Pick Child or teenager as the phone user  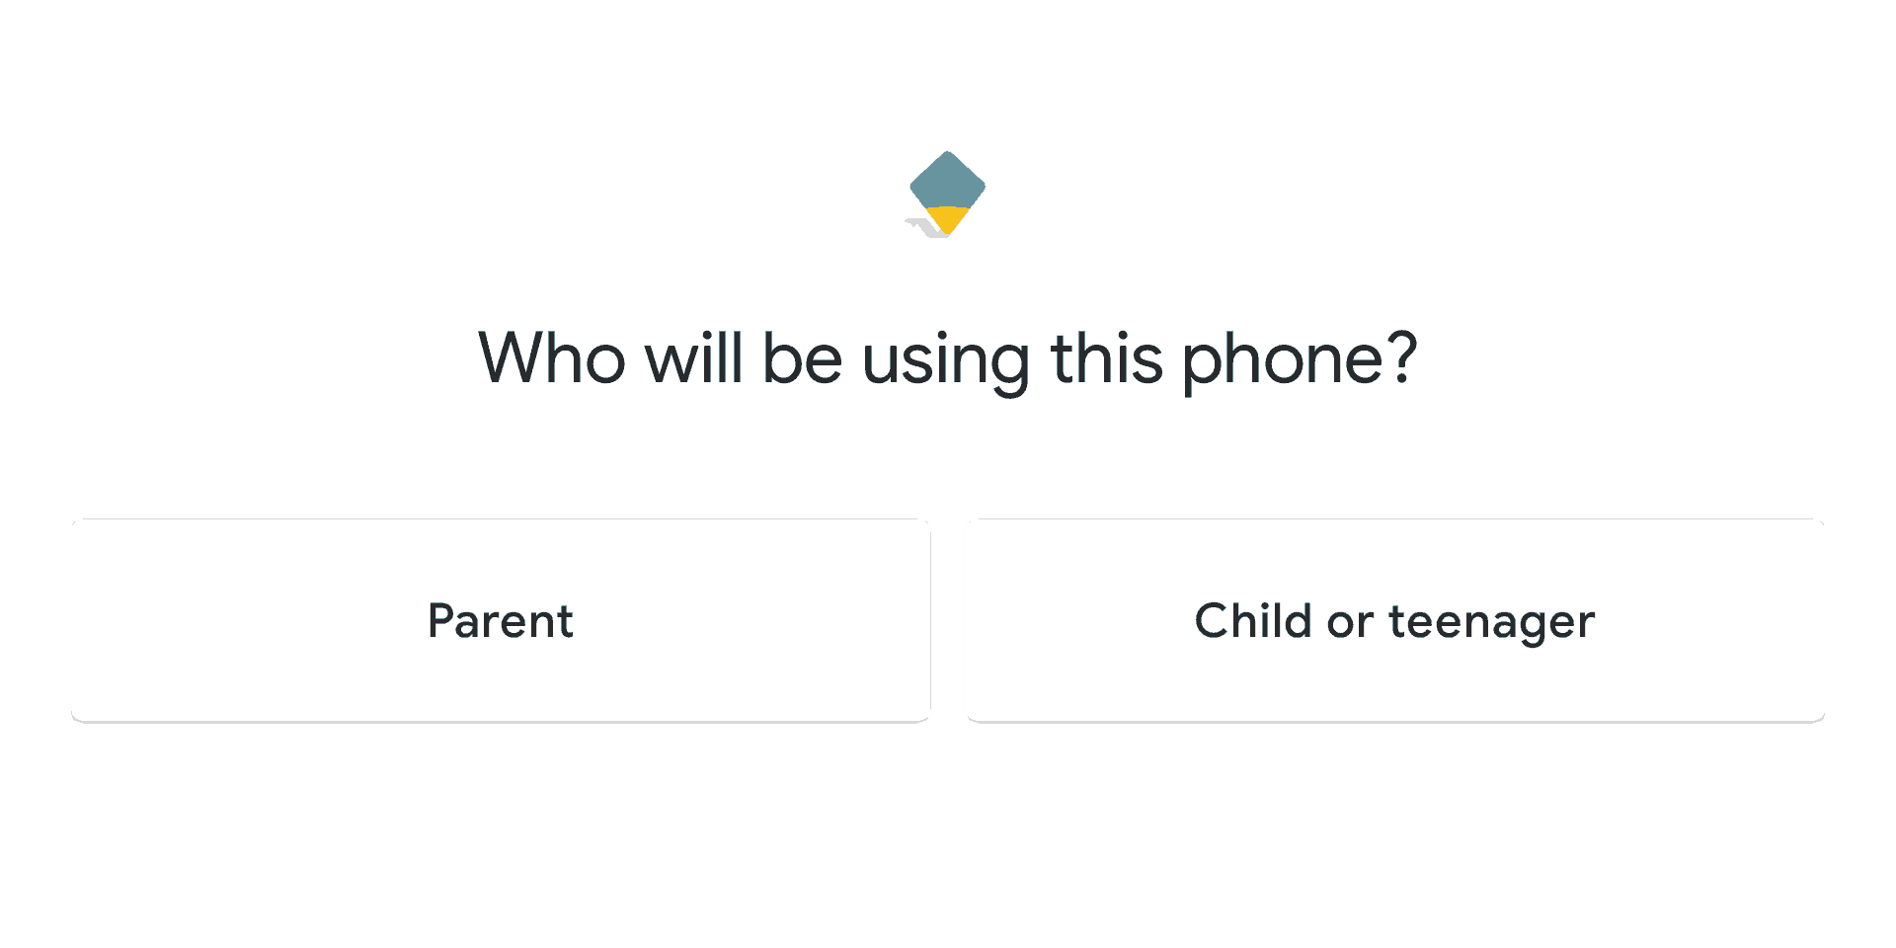click(x=1395, y=620)
